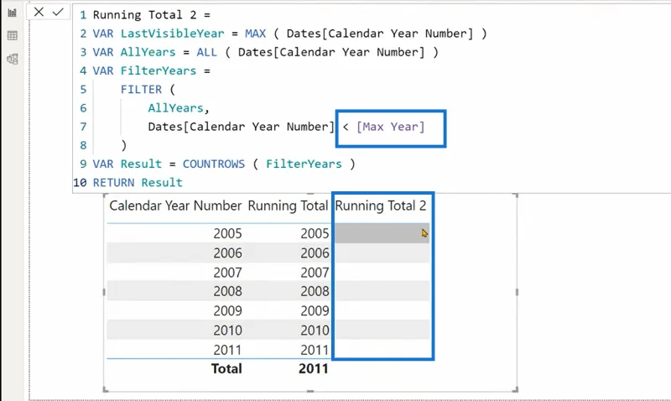Click the FILTER function keyword
Viewport: 671px width, 401px height.
pyautogui.click(x=141, y=90)
